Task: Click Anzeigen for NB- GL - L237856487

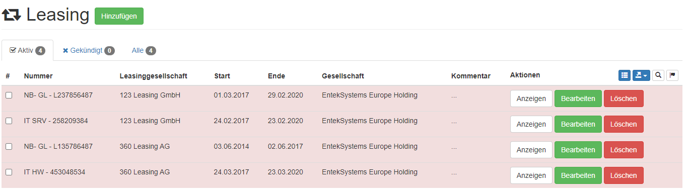Action: coord(531,99)
